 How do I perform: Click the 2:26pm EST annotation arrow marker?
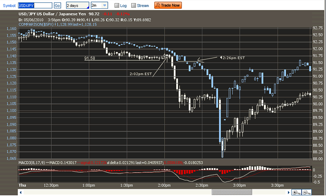pyautogui.click(x=221, y=58)
